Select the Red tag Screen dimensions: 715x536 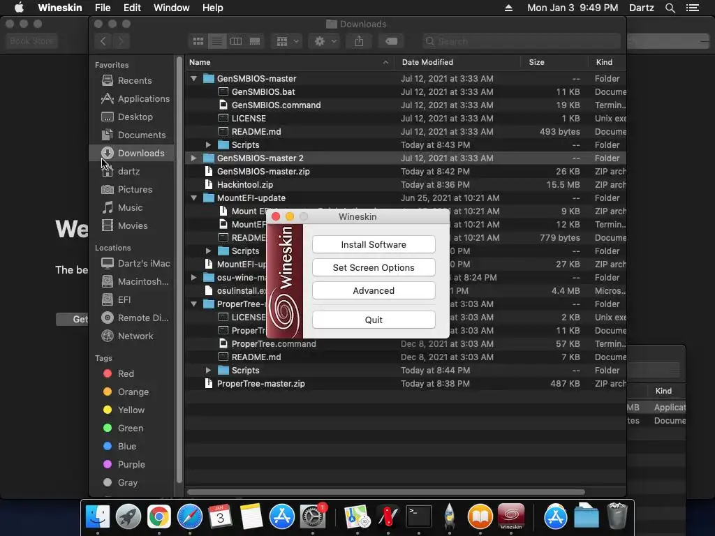tap(131, 374)
